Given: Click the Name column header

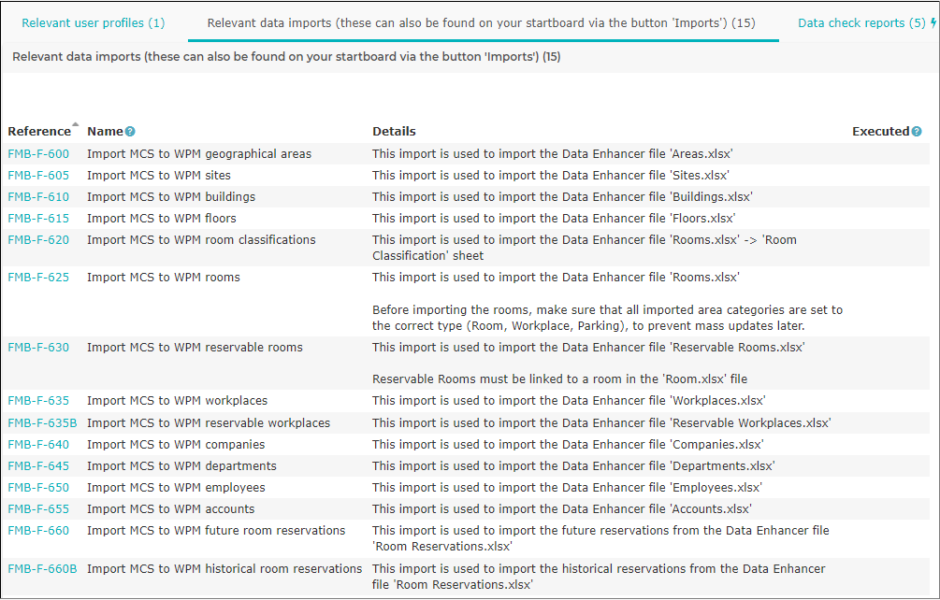Looking at the screenshot, I should pos(105,132).
